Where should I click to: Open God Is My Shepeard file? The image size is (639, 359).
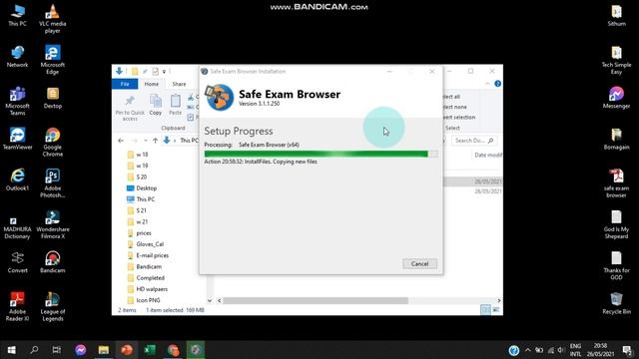coord(617,224)
